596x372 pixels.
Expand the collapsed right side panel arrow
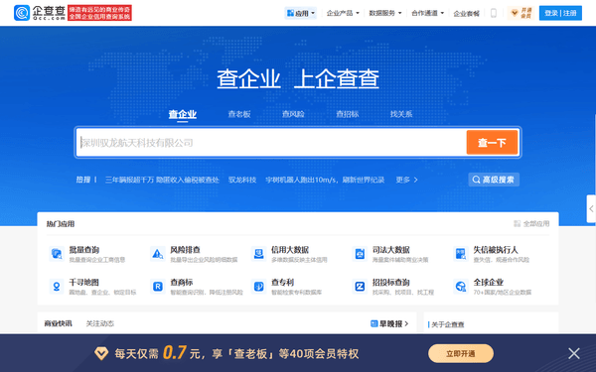tap(591, 208)
